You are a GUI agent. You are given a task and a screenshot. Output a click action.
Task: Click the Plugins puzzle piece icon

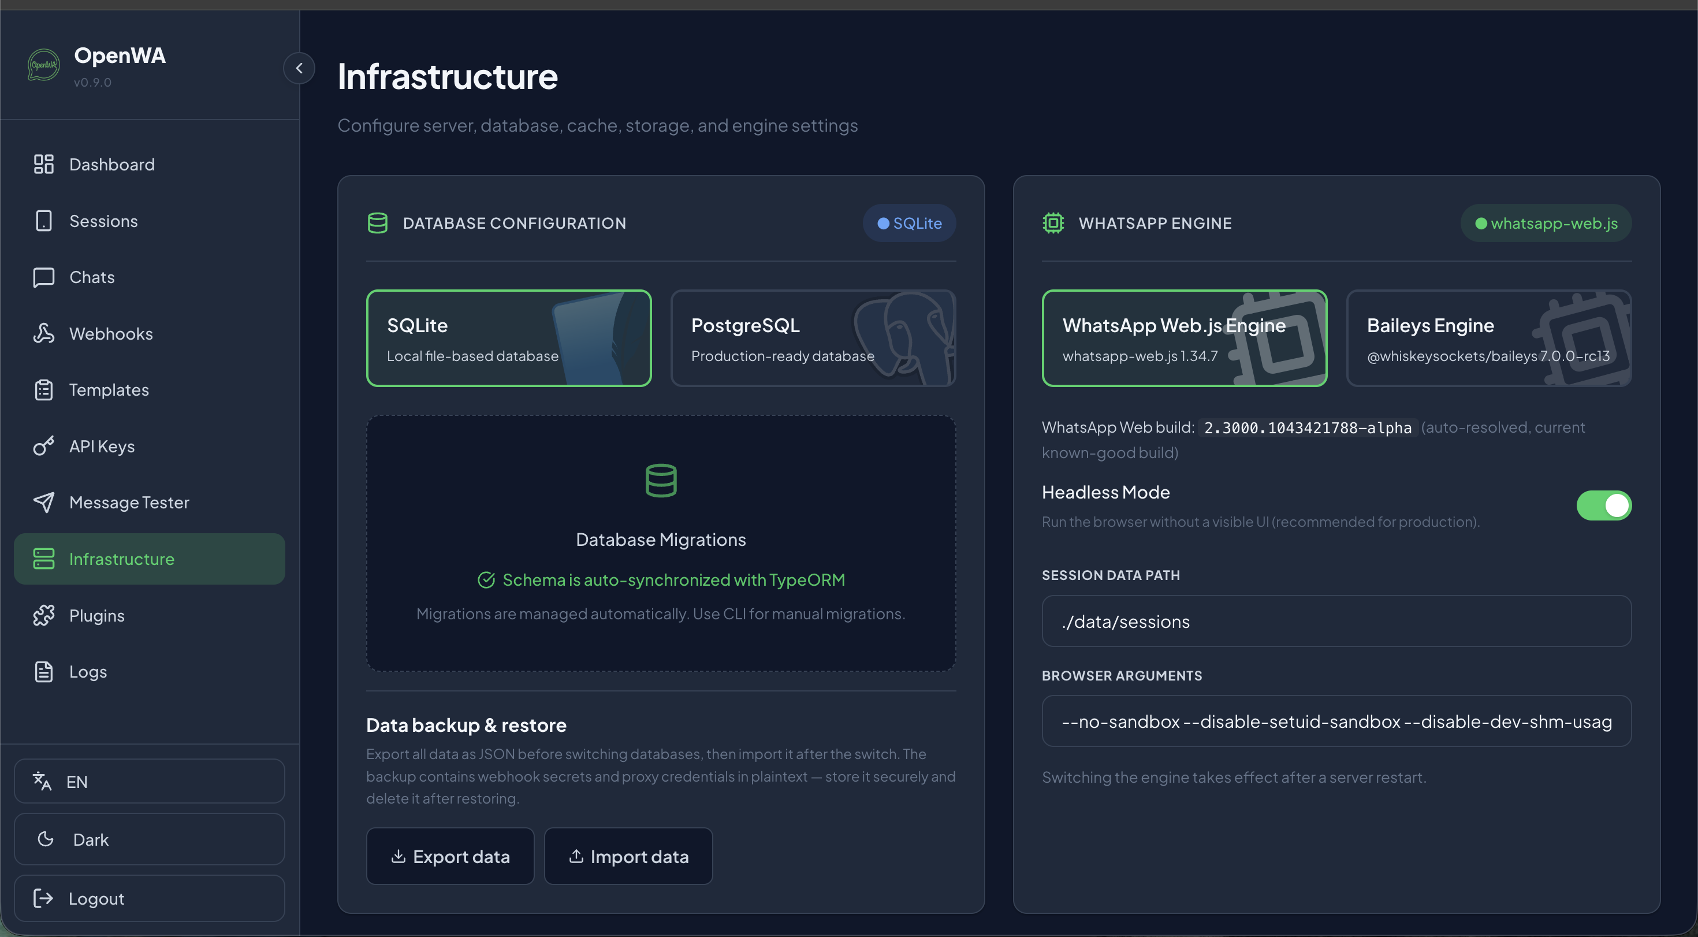point(43,615)
